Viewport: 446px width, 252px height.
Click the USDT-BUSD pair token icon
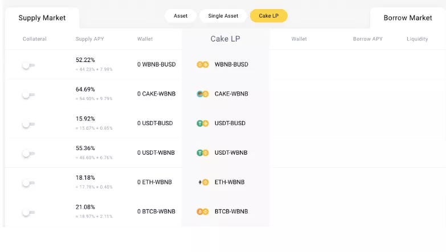[203, 123]
